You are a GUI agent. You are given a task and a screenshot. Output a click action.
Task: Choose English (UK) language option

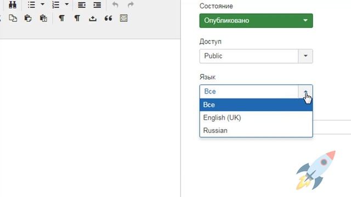[x=256, y=118]
